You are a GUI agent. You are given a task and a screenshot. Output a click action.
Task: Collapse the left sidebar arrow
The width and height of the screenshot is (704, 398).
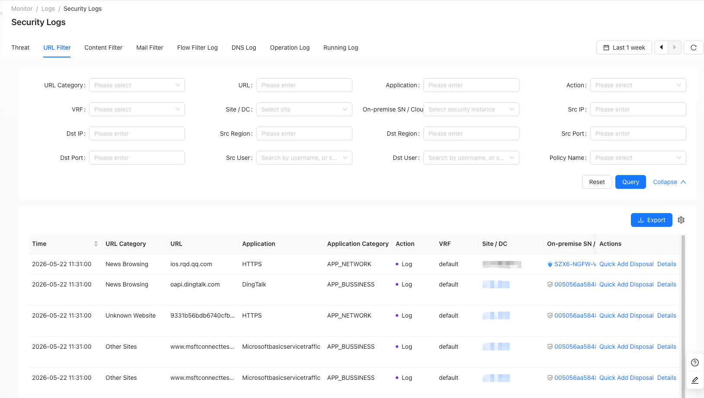click(1, 13)
